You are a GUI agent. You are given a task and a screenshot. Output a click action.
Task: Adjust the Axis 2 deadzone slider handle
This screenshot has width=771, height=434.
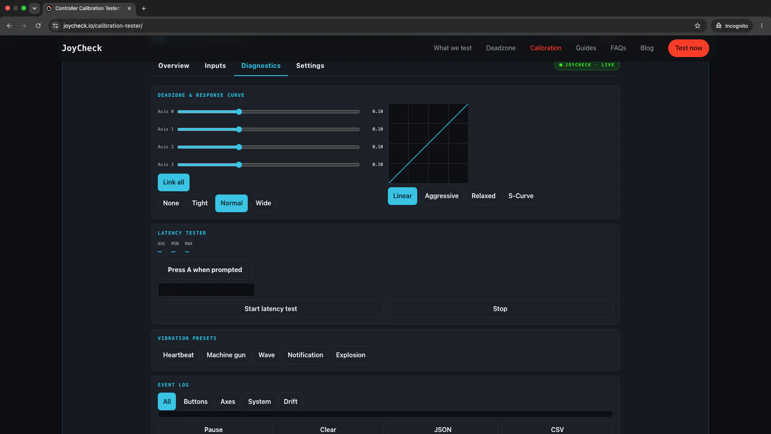(x=239, y=147)
